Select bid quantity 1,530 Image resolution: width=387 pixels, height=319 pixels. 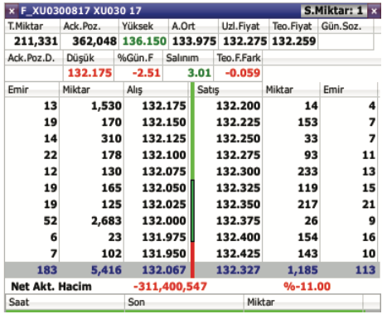coord(107,106)
